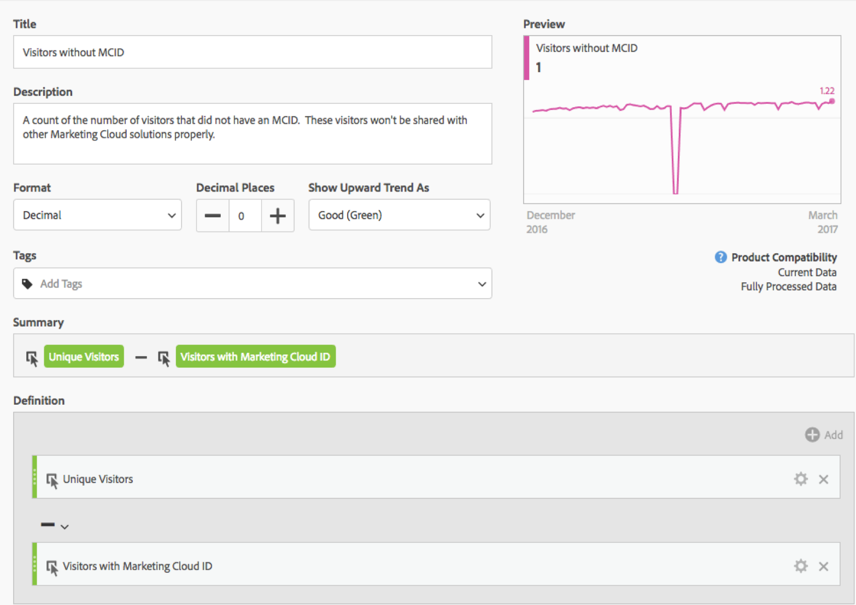Click the decimal places number field
The width and height of the screenshot is (856, 605).
[245, 216]
